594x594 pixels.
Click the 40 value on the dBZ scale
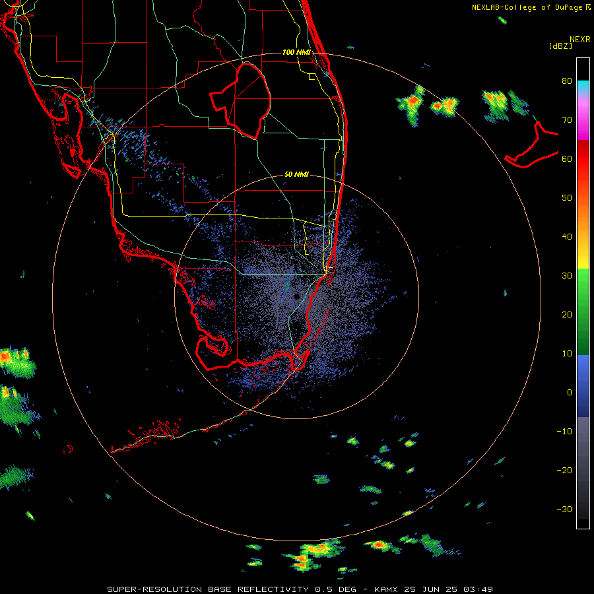[567, 237]
